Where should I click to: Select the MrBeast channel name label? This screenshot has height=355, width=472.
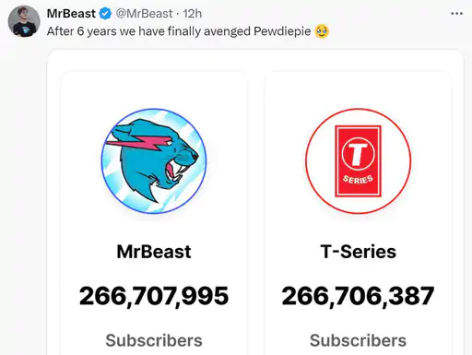[x=154, y=252]
